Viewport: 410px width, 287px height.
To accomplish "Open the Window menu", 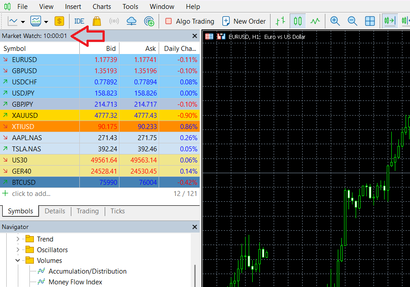I will point(162,7).
